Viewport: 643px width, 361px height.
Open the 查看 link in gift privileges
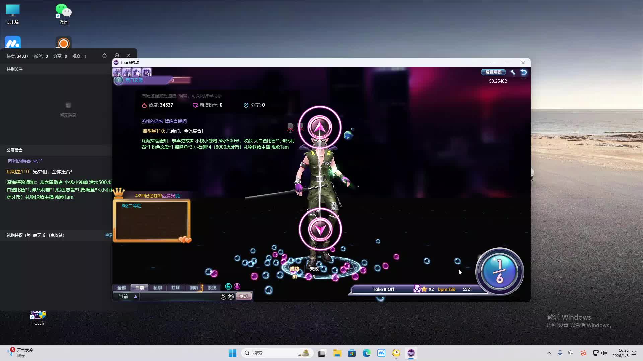coord(109,235)
